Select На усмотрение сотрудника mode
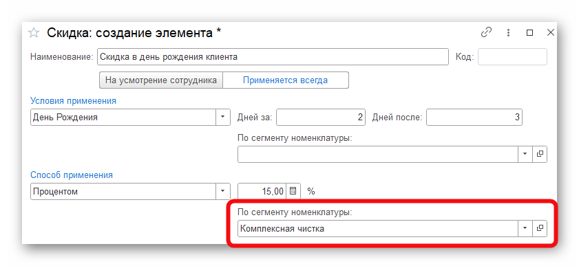Image resolution: width=579 pixels, height=266 pixels. (x=161, y=80)
